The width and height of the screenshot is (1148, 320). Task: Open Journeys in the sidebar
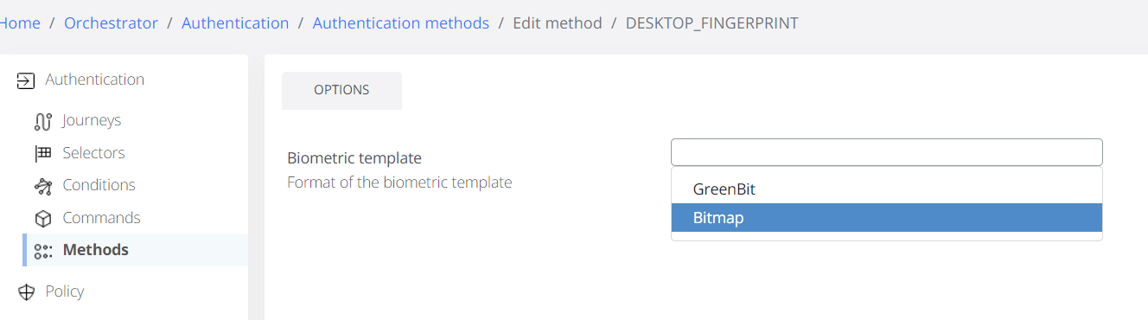click(x=92, y=120)
